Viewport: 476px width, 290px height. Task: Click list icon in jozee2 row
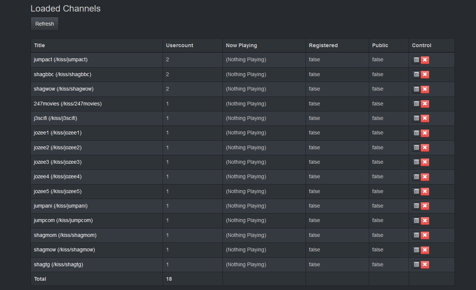click(x=416, y=148)
